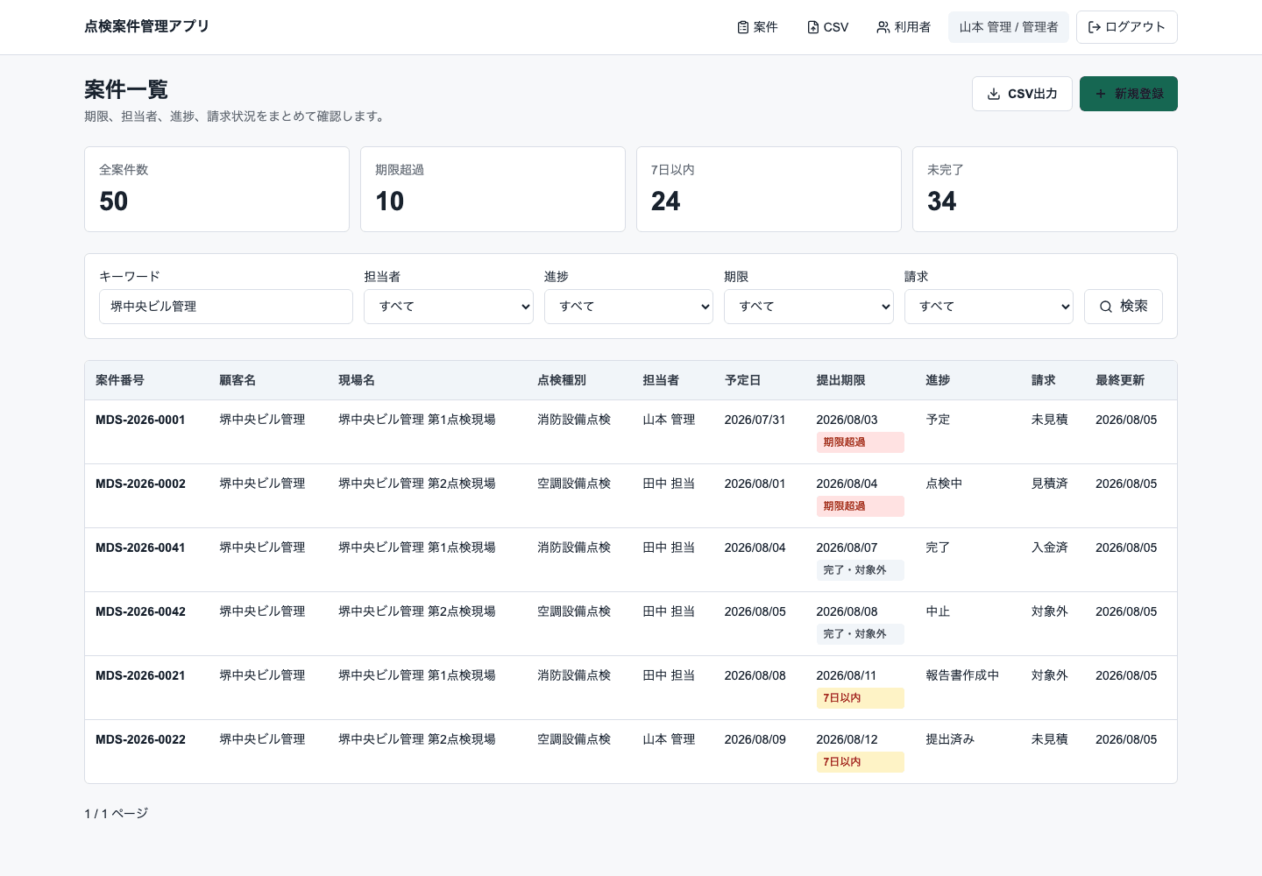Click the 現場名 column header
This screenshot has width=1262, height=876.
[x=357, y=380]
